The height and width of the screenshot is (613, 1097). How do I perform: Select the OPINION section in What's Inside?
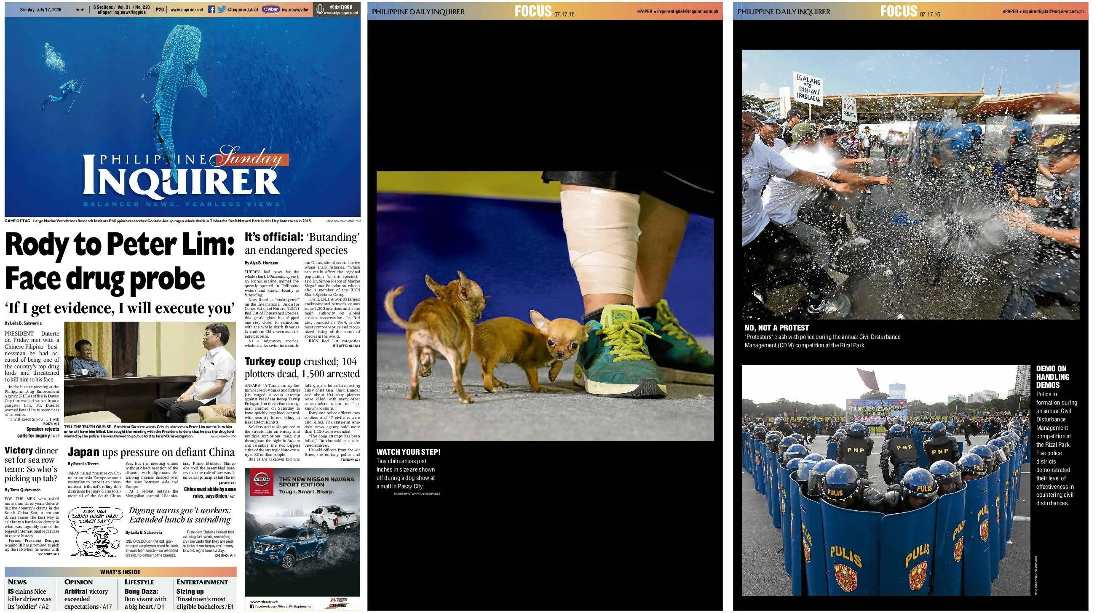click(79, 582)
